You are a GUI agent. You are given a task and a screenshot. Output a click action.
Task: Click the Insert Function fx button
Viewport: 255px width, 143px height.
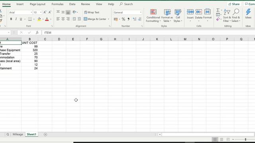(37, 33)
